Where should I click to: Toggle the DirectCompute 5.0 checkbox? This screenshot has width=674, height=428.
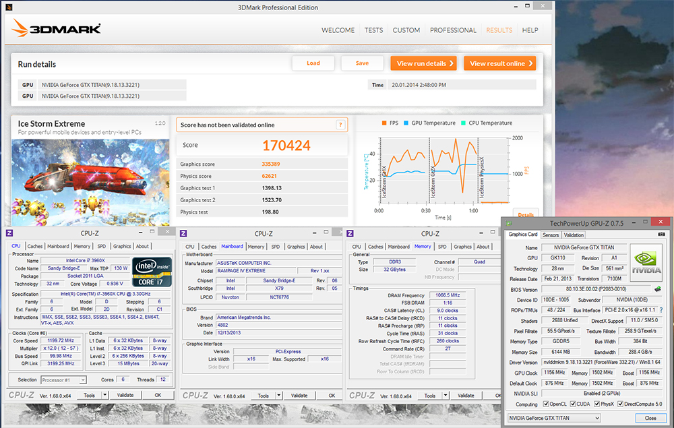(x=620, y=404)
